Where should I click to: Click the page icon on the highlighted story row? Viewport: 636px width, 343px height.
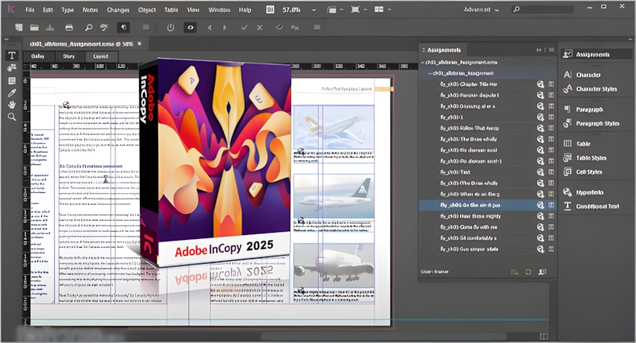(551, 205)
